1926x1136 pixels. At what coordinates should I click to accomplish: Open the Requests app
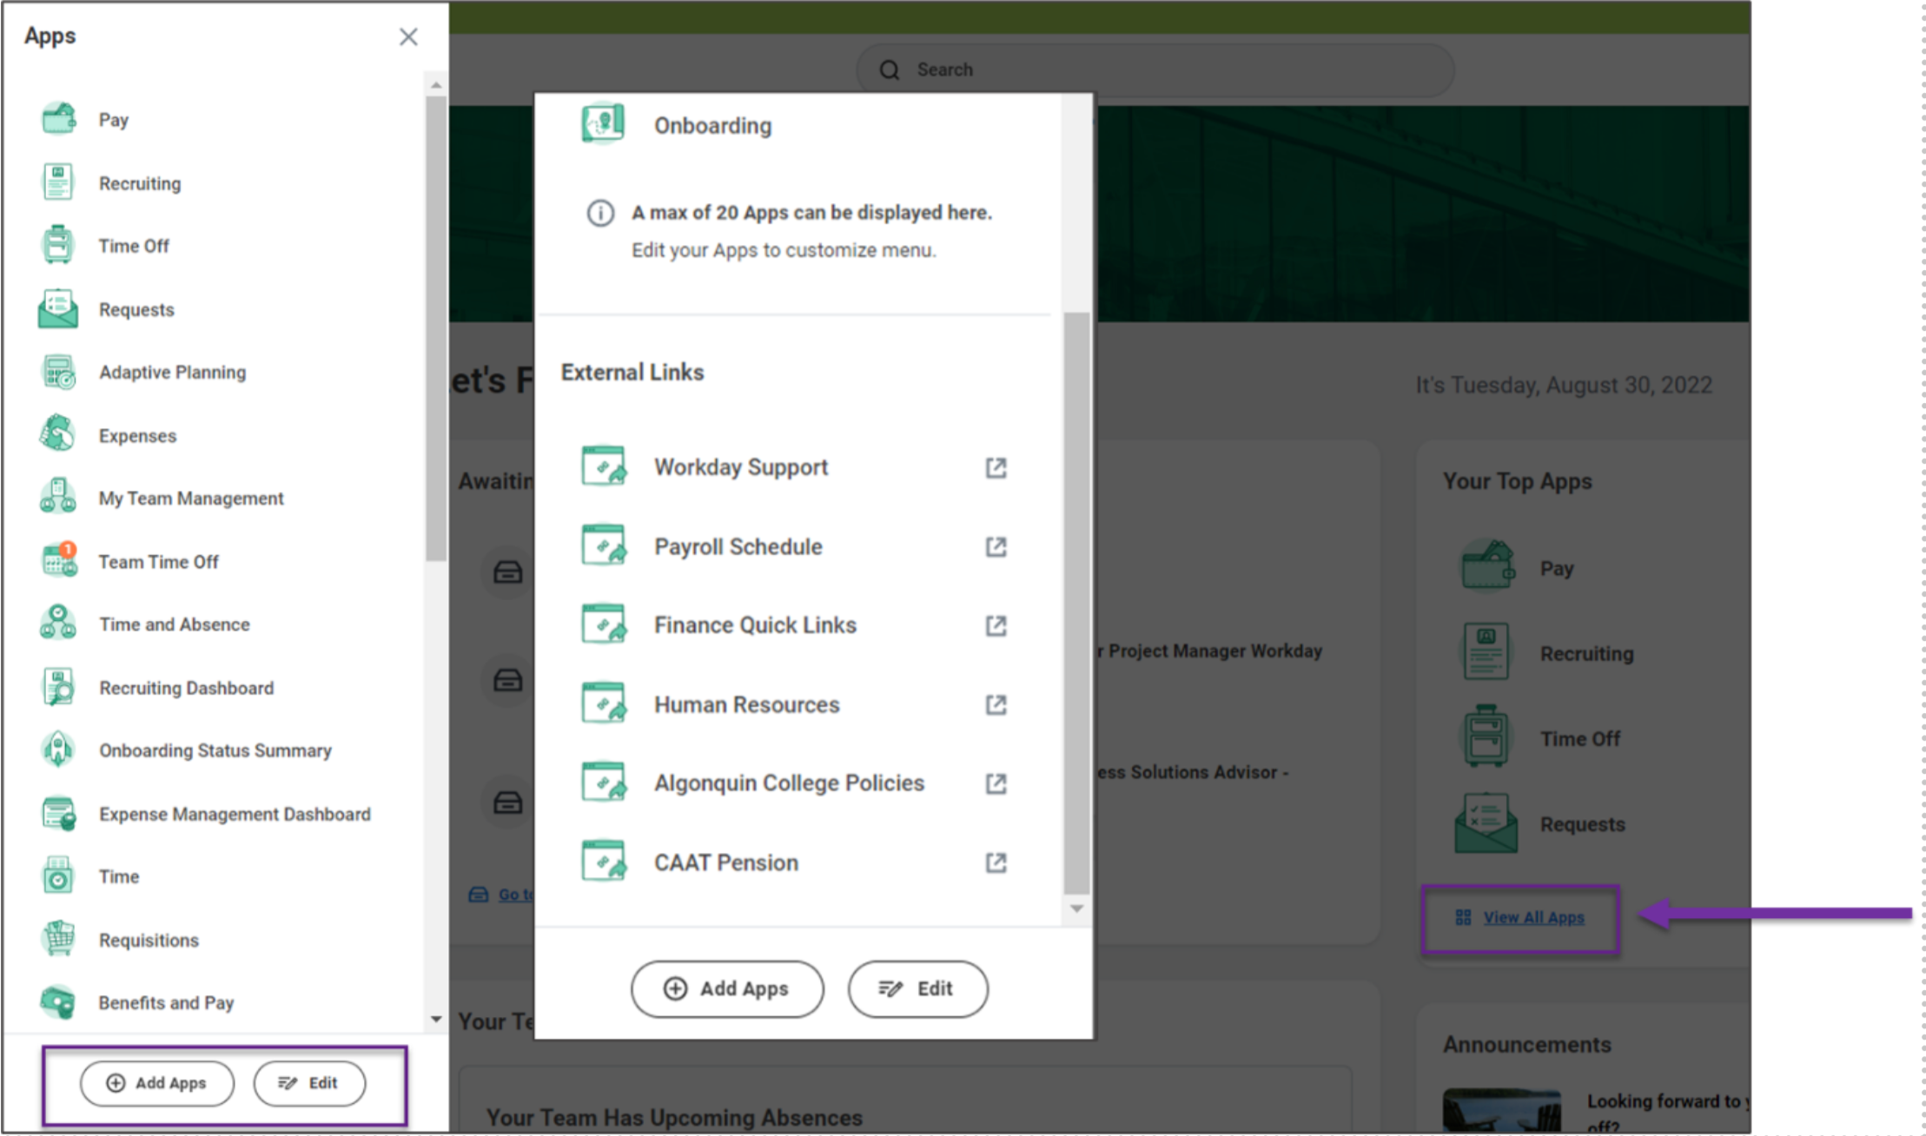[x=136, y=309]
